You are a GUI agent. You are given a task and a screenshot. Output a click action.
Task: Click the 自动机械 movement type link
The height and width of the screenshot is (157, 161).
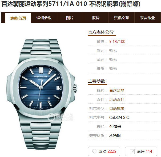tap(117, 108)
